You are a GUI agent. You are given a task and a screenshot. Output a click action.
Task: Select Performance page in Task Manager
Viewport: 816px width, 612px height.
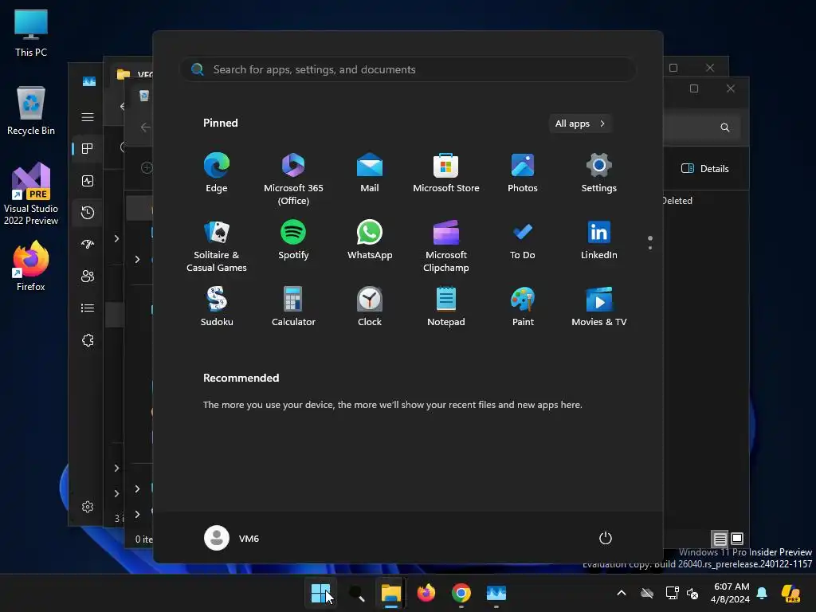(x=88, y=181)
